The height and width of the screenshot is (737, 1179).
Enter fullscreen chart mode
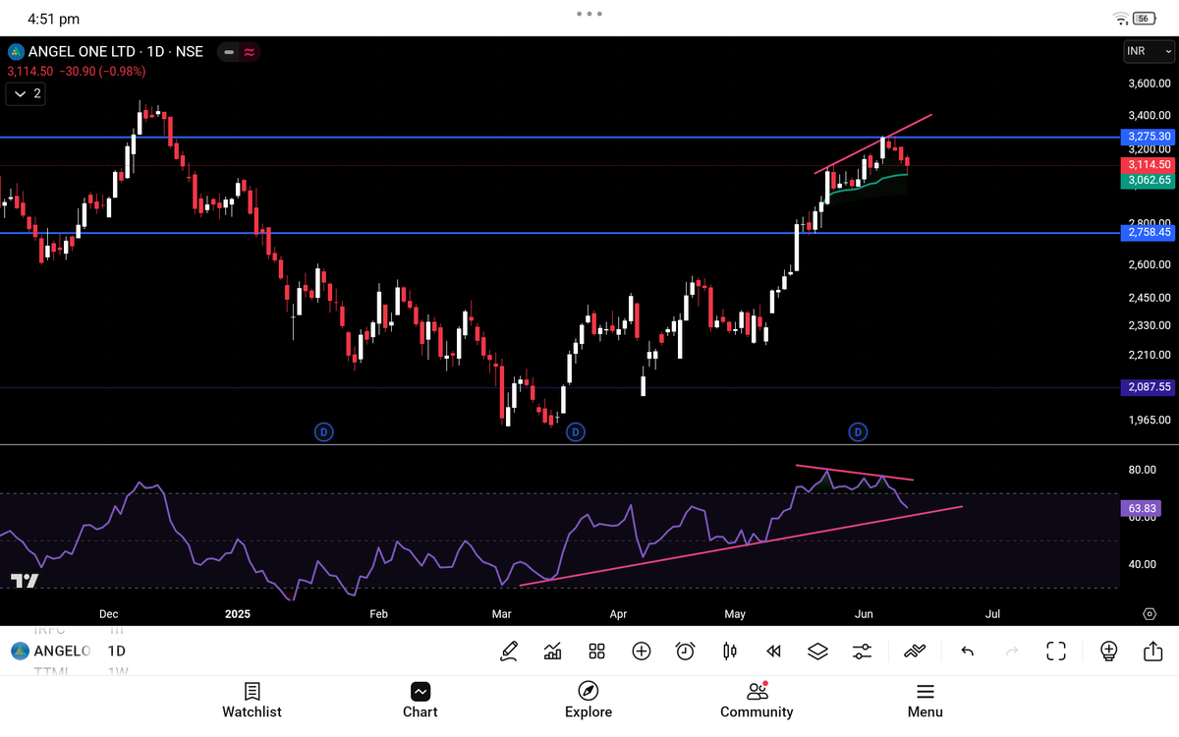1056,651
